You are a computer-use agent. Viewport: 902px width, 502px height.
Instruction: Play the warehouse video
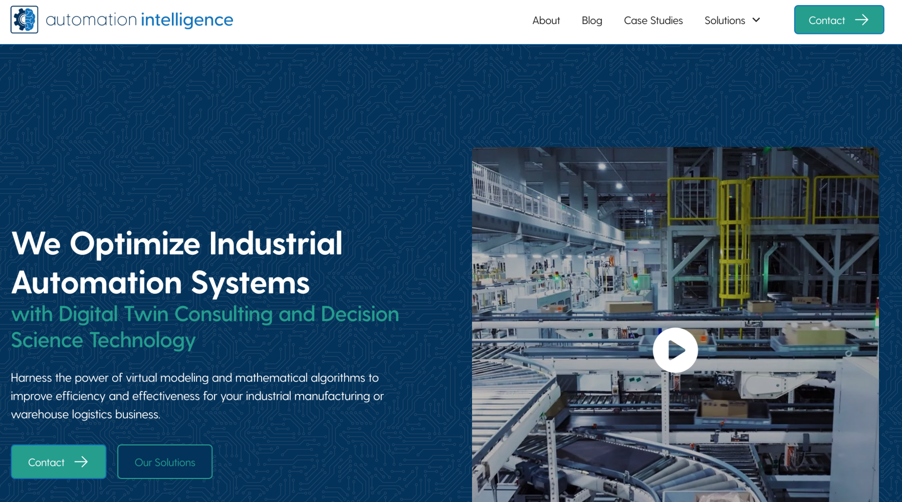point(675,350)
